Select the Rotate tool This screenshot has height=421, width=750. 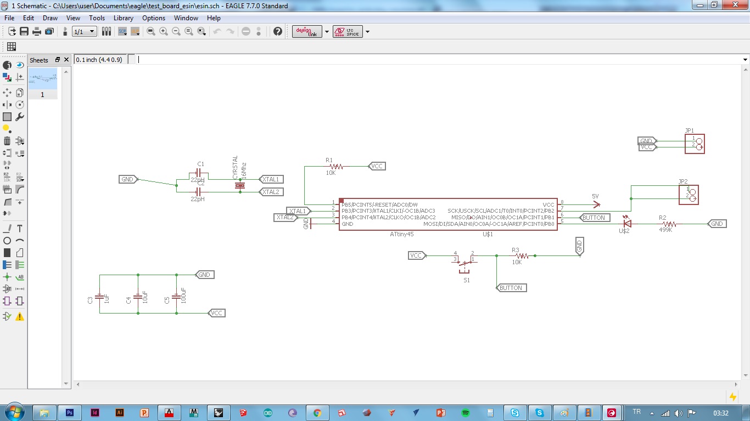[20, 105]
